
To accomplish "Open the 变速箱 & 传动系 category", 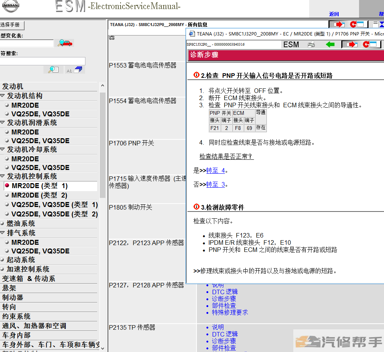I will pyautogui.click(x=29, y=279).
